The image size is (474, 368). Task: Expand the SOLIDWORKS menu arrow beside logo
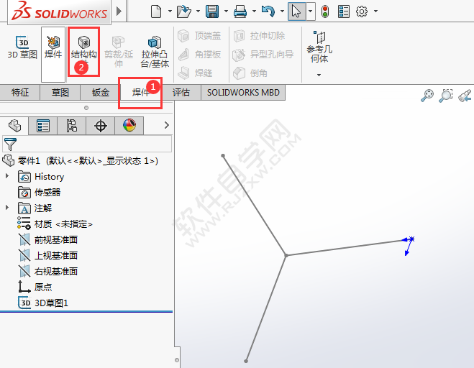119,11
